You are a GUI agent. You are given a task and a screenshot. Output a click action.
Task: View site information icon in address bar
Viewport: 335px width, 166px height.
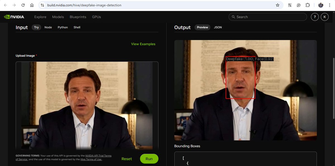[42, 5]
